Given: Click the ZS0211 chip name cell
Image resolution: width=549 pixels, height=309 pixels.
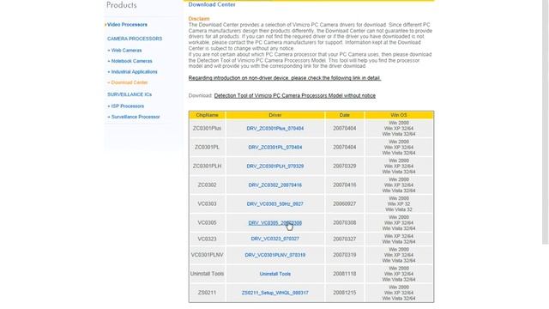Looking at the screenshot, I should point(208,293).
